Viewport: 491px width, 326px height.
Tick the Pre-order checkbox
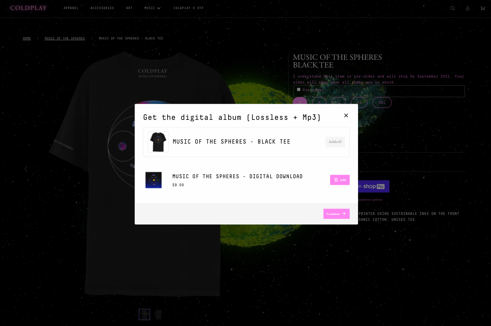299,89
